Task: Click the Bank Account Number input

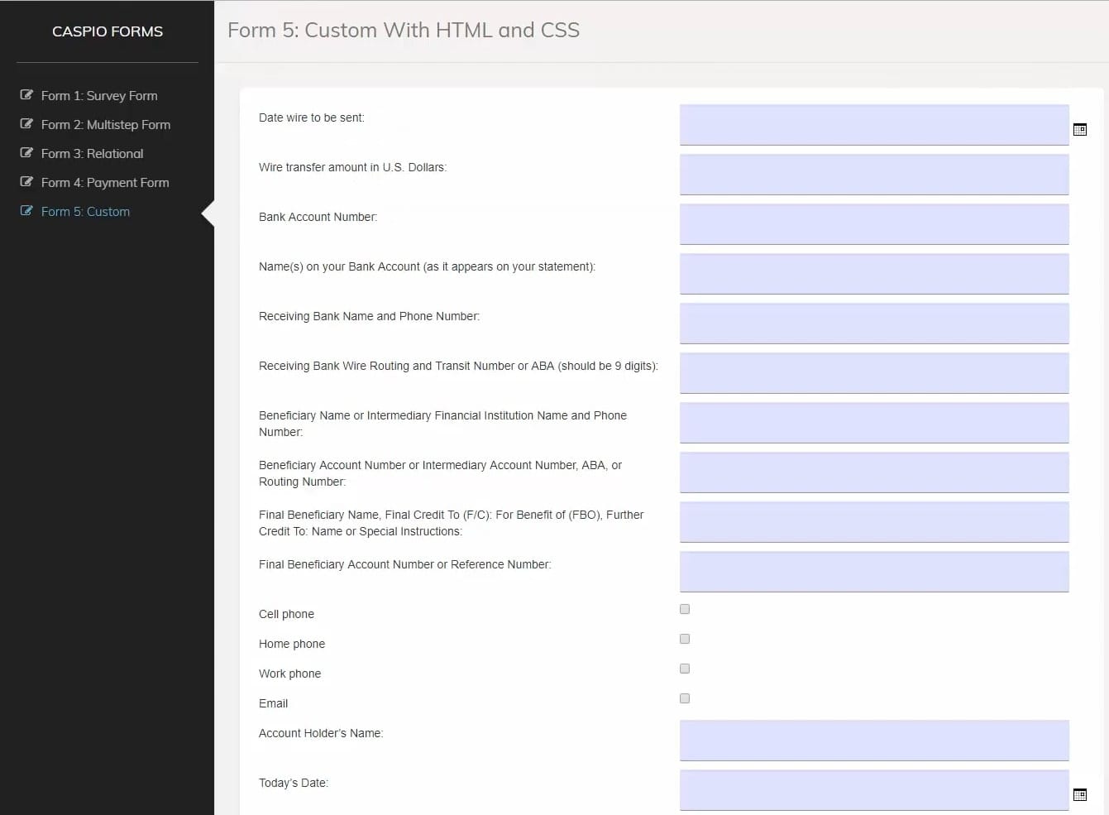Action: [873, 224]
